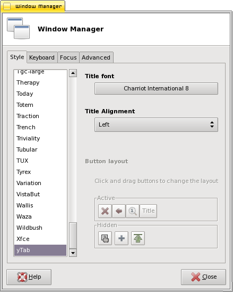Switch to the Focus tab
The height and width of the screenshot is (292, 233).
coord(68,57)
